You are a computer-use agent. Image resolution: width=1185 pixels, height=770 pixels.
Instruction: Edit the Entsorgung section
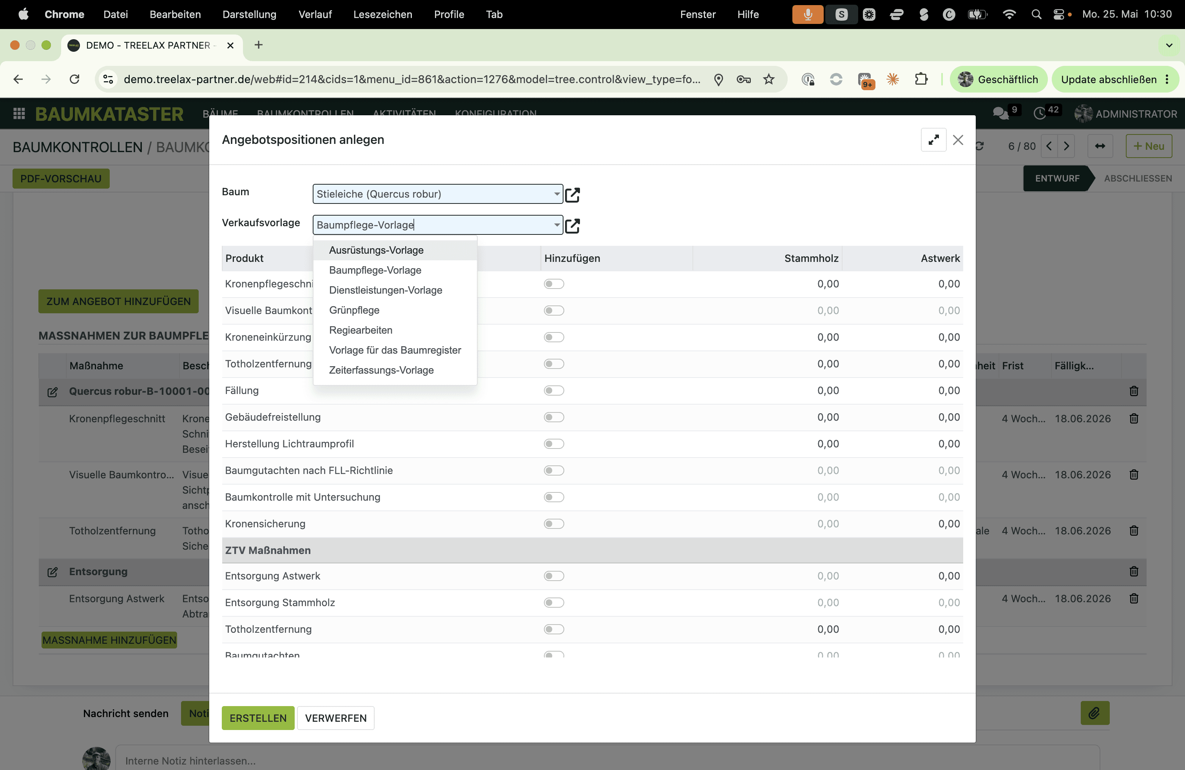pos(52,572)
